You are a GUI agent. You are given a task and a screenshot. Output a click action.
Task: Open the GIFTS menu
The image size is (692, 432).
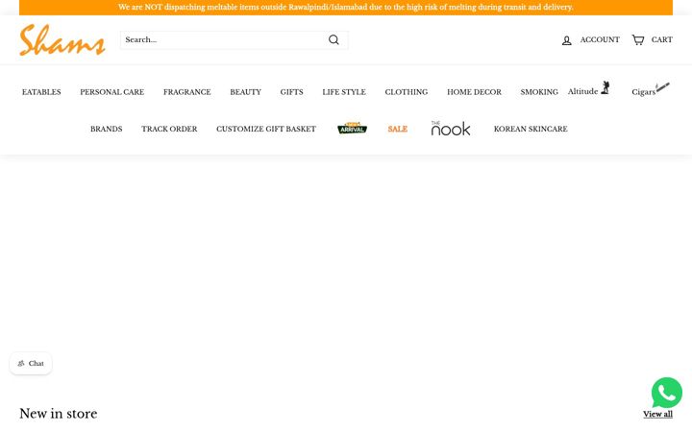292,92
